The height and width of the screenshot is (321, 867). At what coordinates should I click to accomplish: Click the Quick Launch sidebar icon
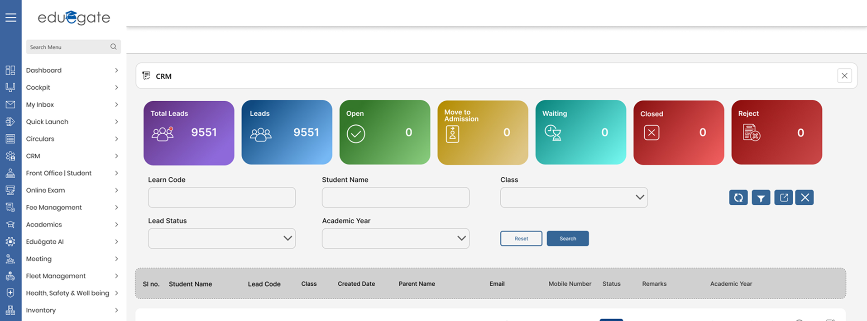click(x=10, y=122)
